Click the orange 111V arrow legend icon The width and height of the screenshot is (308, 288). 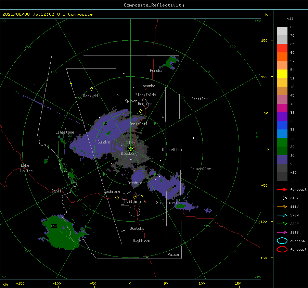point(282,206)
